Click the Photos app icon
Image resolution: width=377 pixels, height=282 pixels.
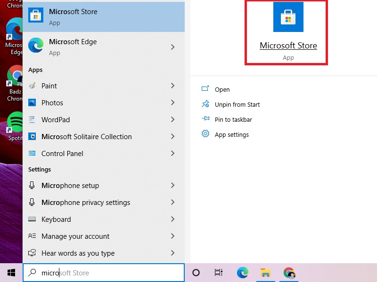tap(32, 102)
